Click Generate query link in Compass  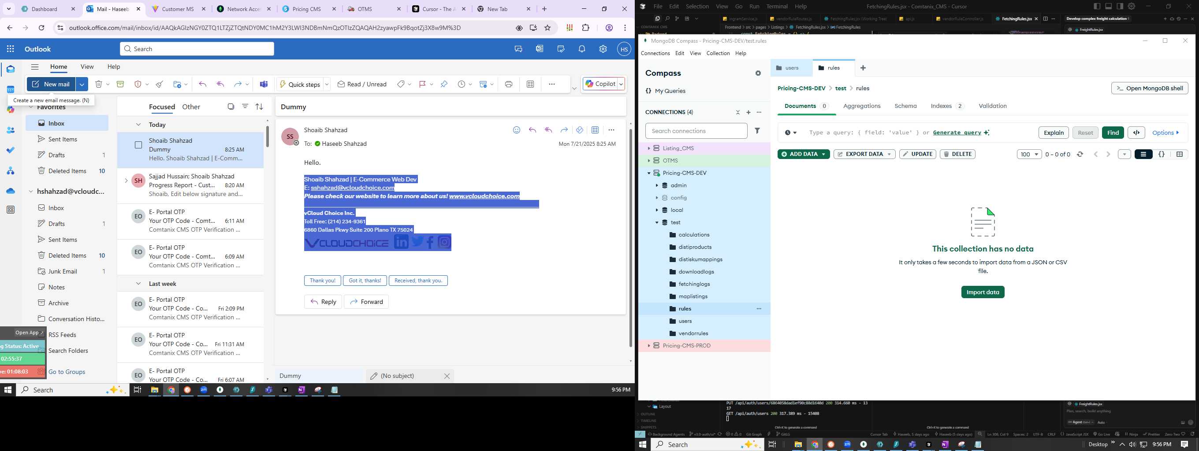(x=957, y=133)
